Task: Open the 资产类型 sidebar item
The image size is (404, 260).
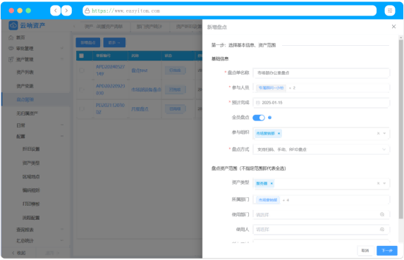Action: pos(31,163)
